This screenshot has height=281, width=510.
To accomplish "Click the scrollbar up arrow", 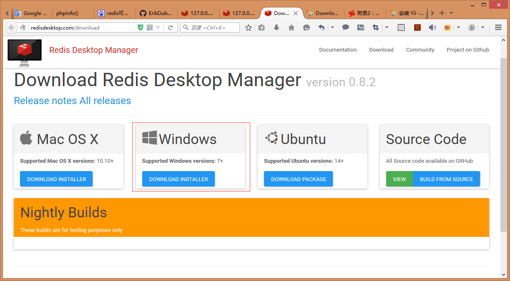I will pyautogui.click(x=503, y=40).
